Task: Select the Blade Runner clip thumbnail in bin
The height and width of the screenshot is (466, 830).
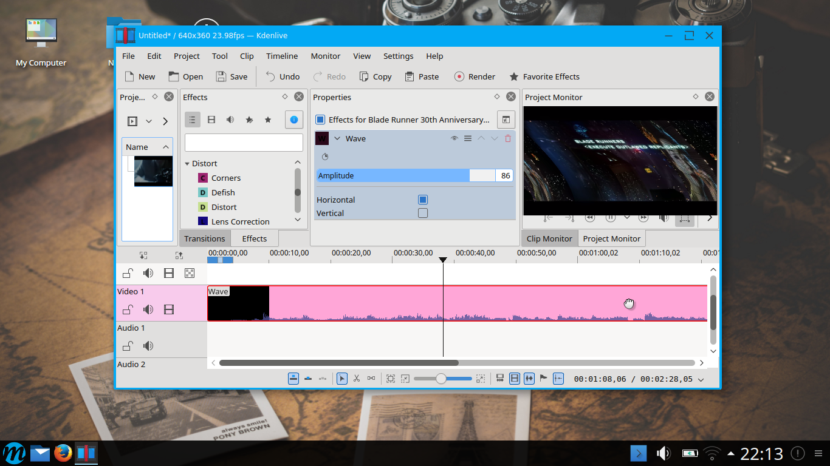Action: [x=153, y=171]
